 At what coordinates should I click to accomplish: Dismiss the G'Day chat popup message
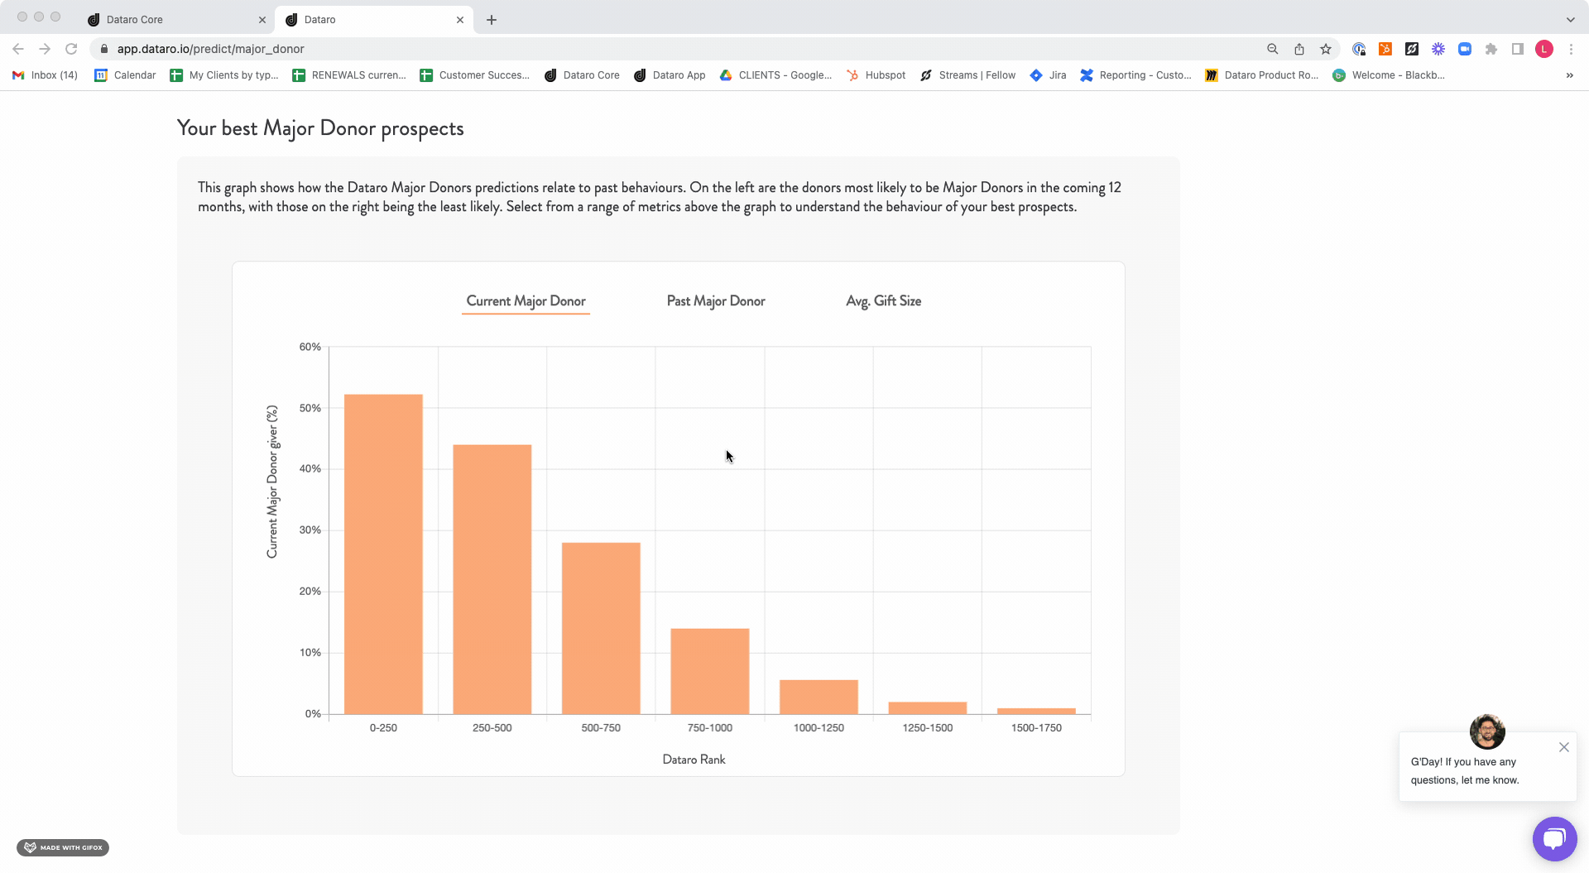click(1563, 747)
